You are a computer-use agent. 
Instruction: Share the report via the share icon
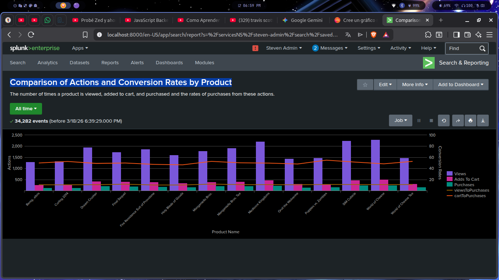point(458,120)
